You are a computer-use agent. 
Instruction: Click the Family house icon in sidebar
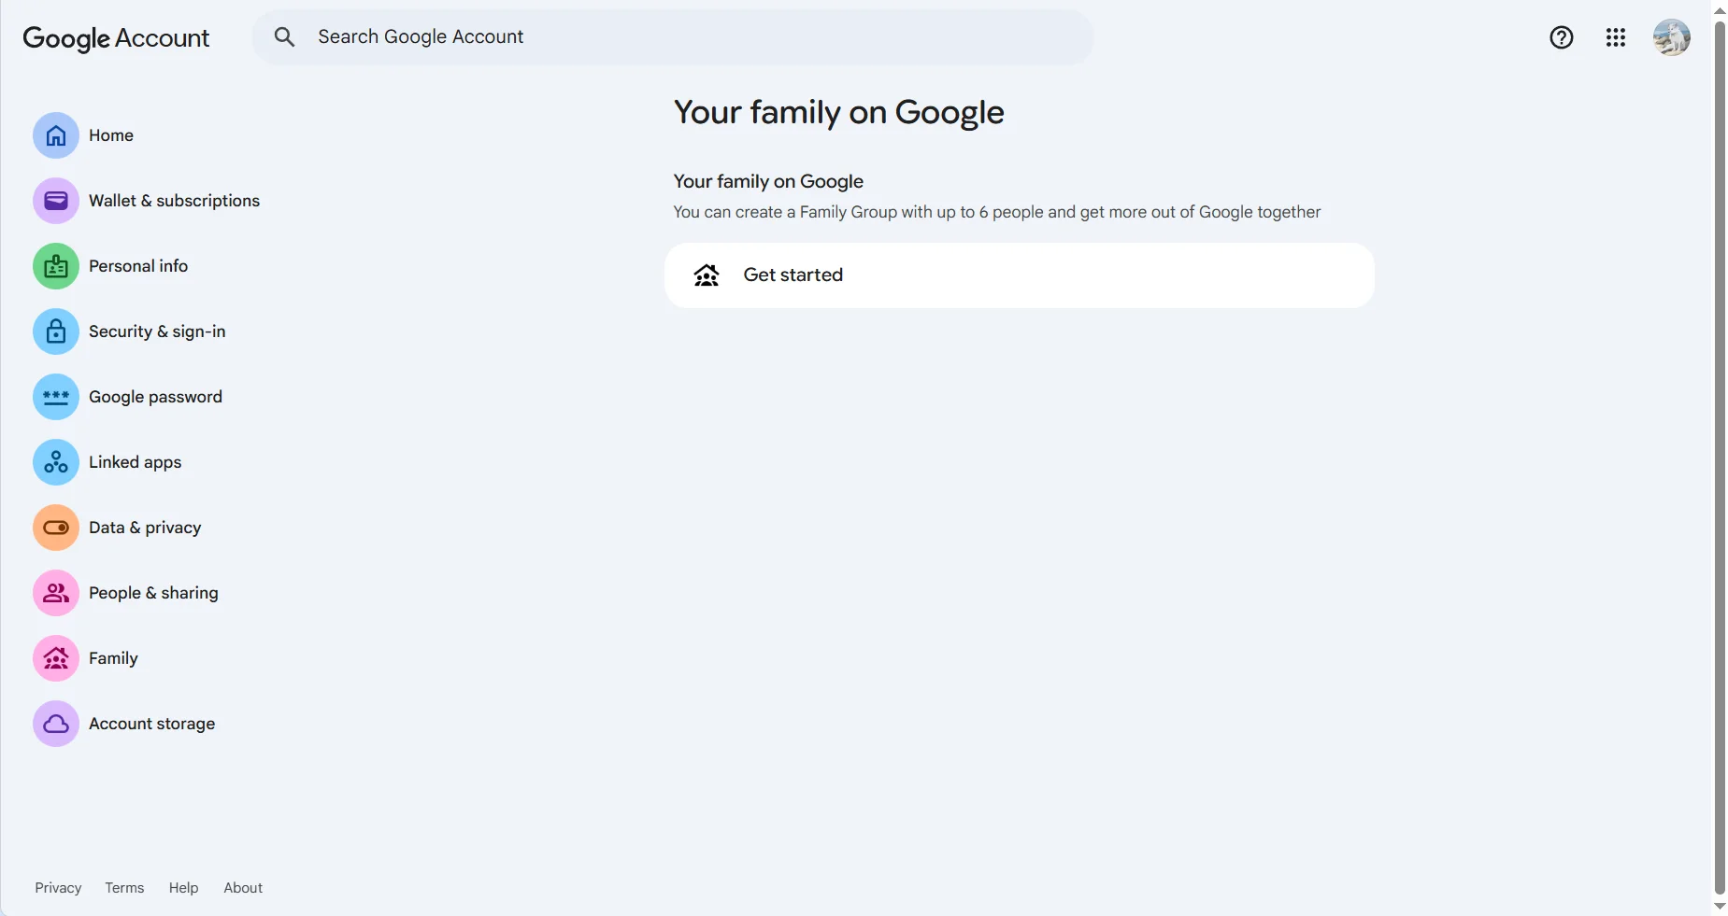click(56, 658)
